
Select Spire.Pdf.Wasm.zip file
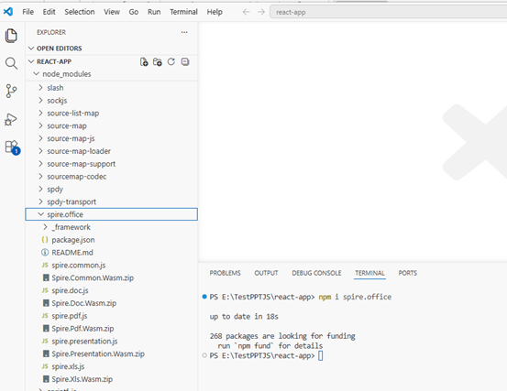[112, 329]
